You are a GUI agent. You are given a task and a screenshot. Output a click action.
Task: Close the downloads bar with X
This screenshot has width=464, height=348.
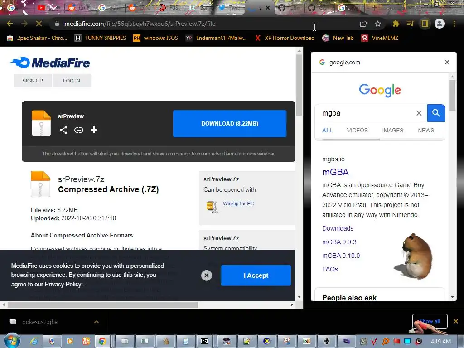tap(456, 321)
